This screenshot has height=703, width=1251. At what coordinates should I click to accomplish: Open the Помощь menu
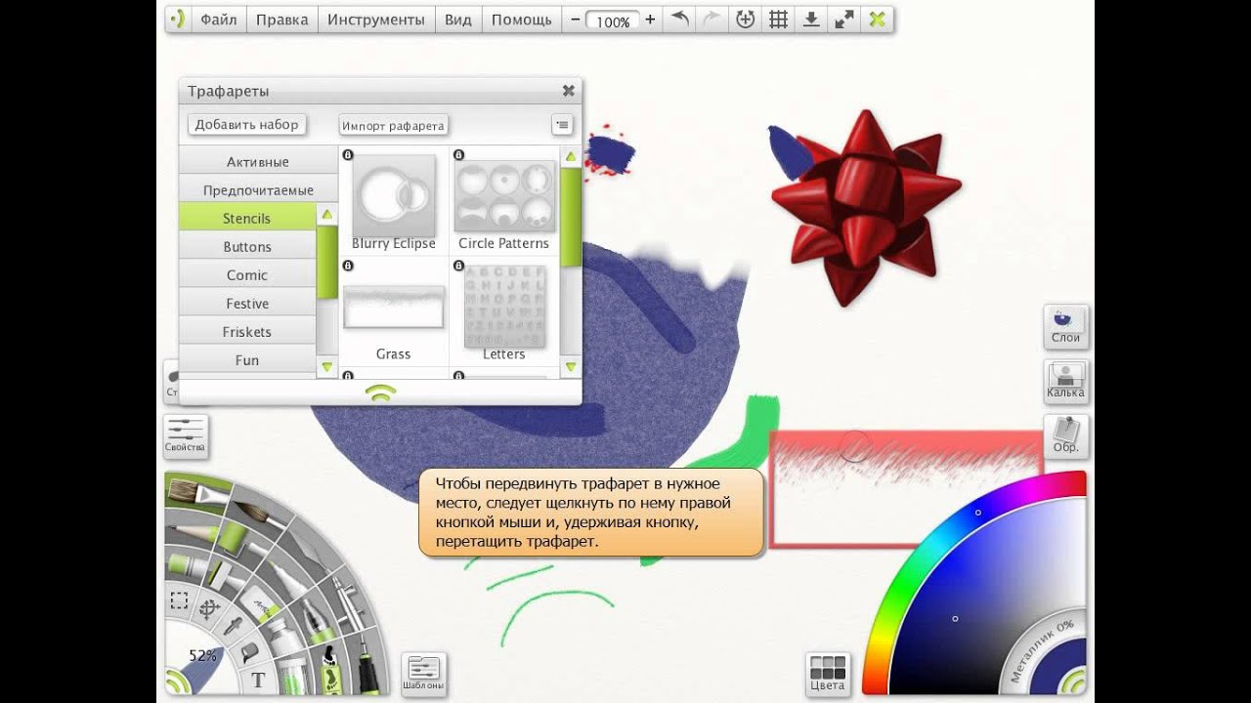(x=522, y=20)
